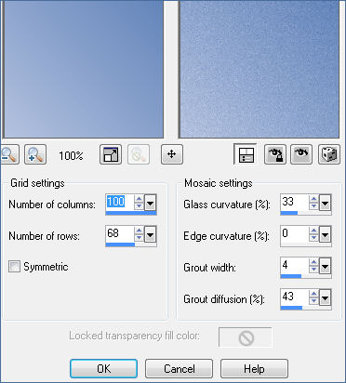Click the navigate pan crosshair icon
The image size is (346, 383).
(x=172, y=154)
